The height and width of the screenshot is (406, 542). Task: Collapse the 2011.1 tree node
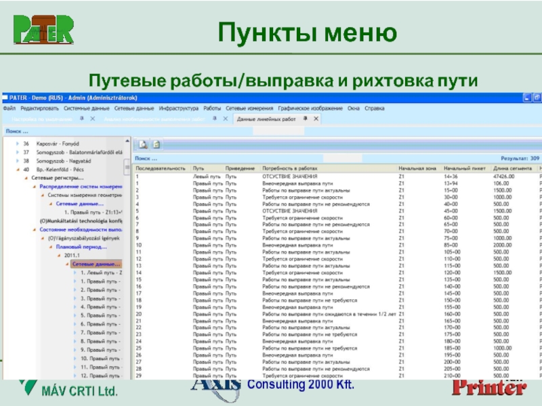pyautogui.click(x=58, y=256)
